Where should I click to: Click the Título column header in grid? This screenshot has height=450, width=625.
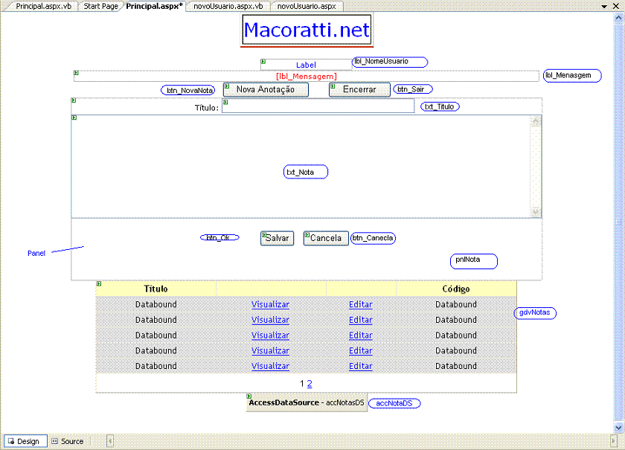pos(156,289)
